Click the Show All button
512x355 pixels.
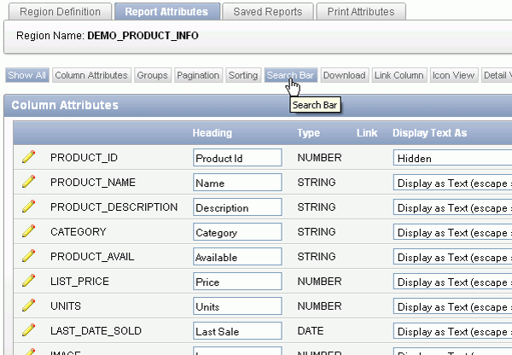[26, 75]
